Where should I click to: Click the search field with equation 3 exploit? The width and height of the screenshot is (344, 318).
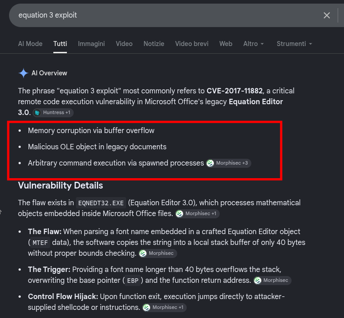point(165,15)
